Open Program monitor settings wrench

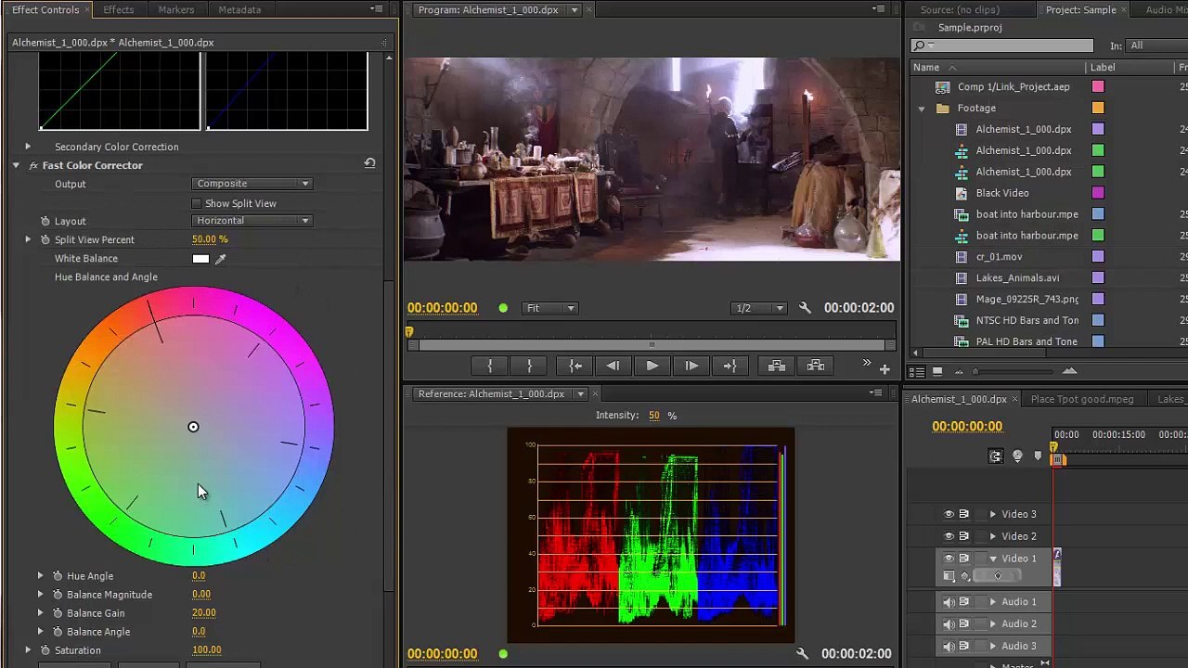805,308
